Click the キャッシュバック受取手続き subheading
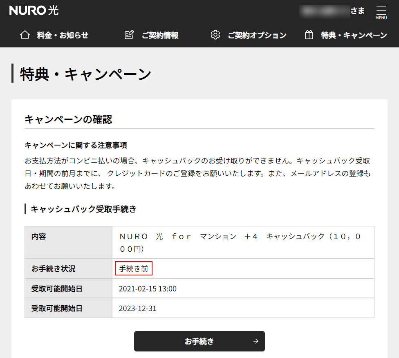Viewport: 399px width, 358px height. 83,209
